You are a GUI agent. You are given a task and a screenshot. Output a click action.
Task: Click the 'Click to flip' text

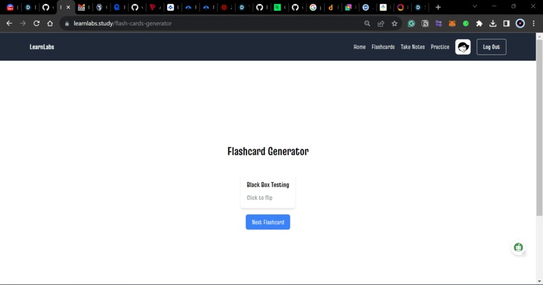pyautogui.click(x=259, y=198)
